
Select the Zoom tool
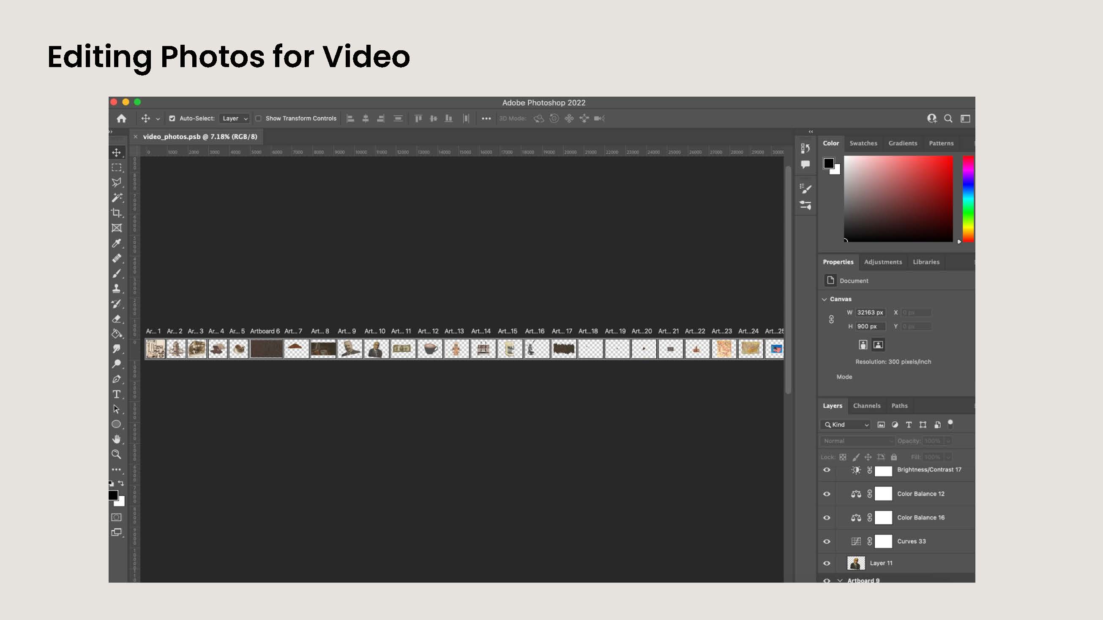coord(116,454)
